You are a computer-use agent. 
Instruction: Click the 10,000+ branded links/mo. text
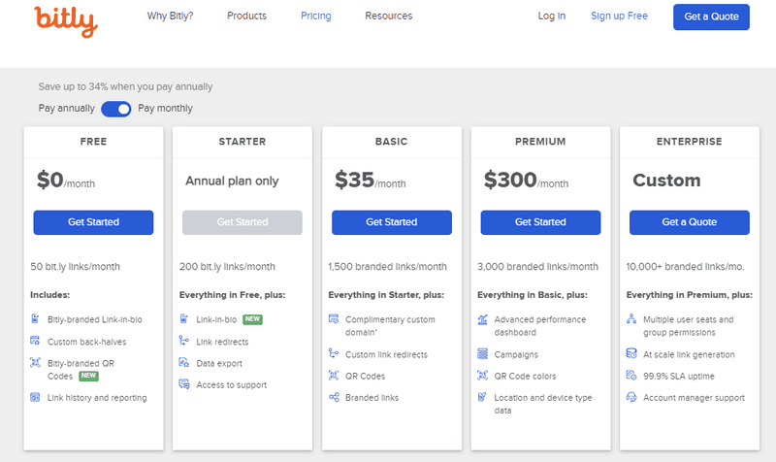click(686, 266)
